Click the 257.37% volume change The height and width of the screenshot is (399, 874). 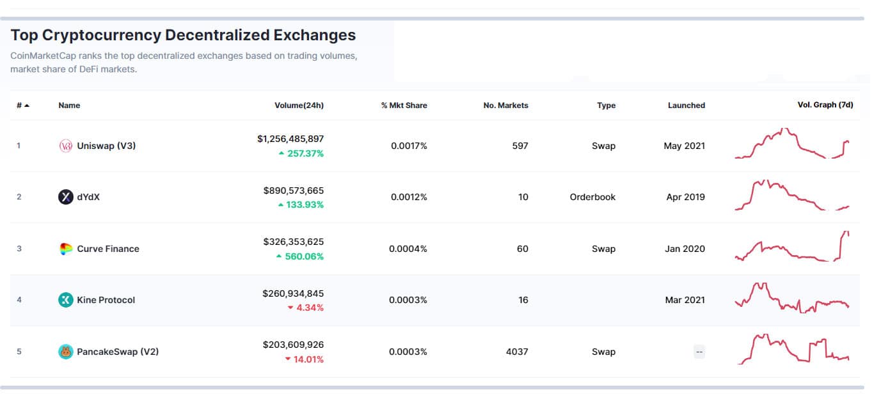click(301, 153)
